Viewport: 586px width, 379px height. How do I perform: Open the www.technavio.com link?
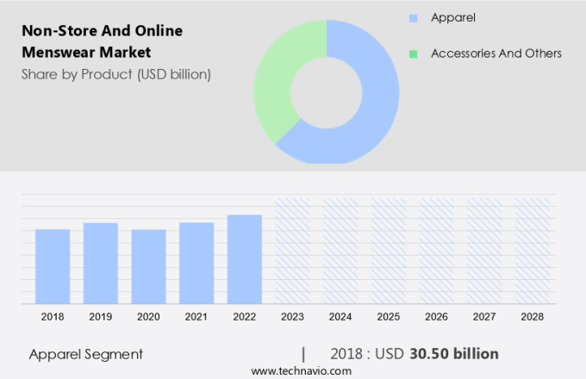pos(302,370)
